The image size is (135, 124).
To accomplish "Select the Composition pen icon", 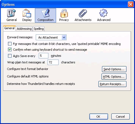I will [x=45, y=13].
